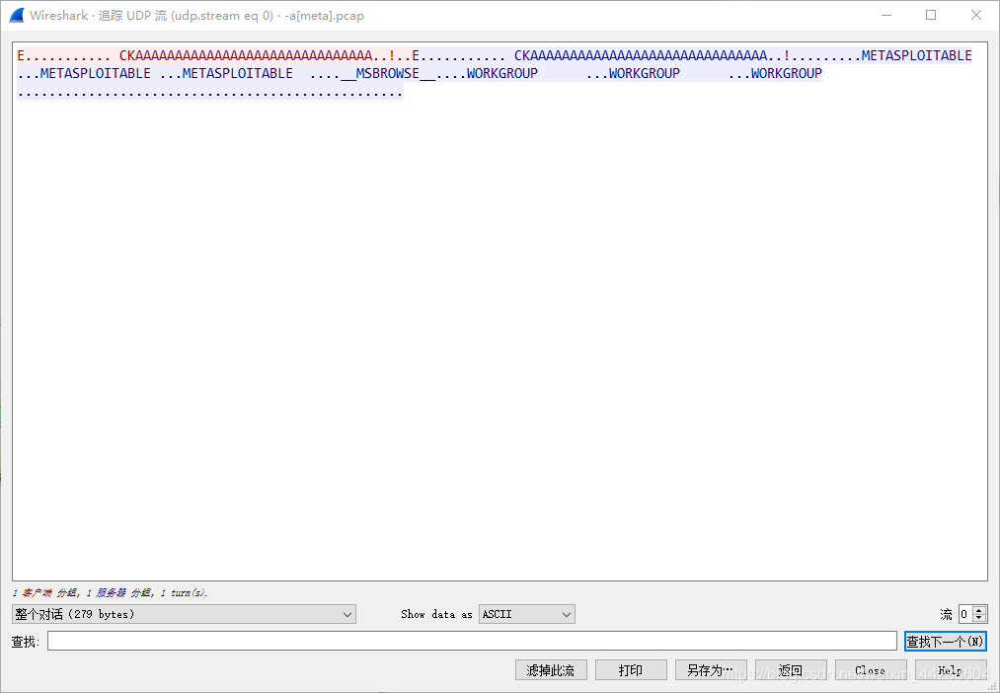
Task: Click the 查找下一个(N) Find Next button
Action: tap(945, 641)
